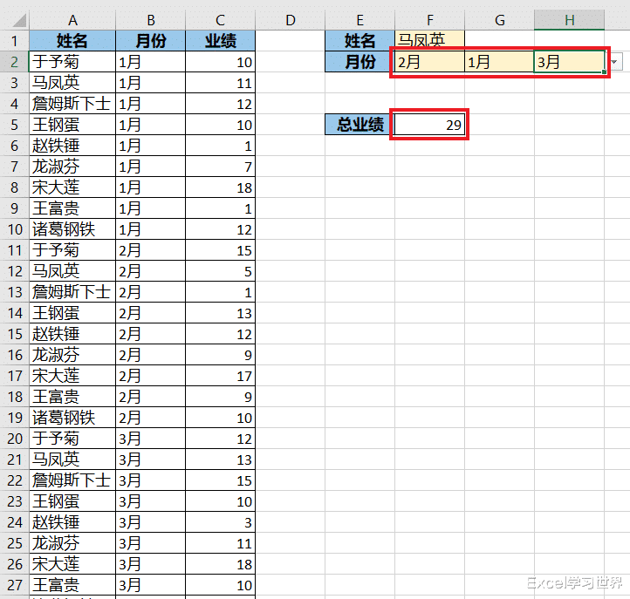Click the 月份 label in cell E2
The height and width of the screenshot is (599, 630).
pos(360,62)
